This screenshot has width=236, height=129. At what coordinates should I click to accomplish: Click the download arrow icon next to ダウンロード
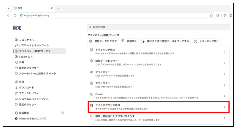16,88
